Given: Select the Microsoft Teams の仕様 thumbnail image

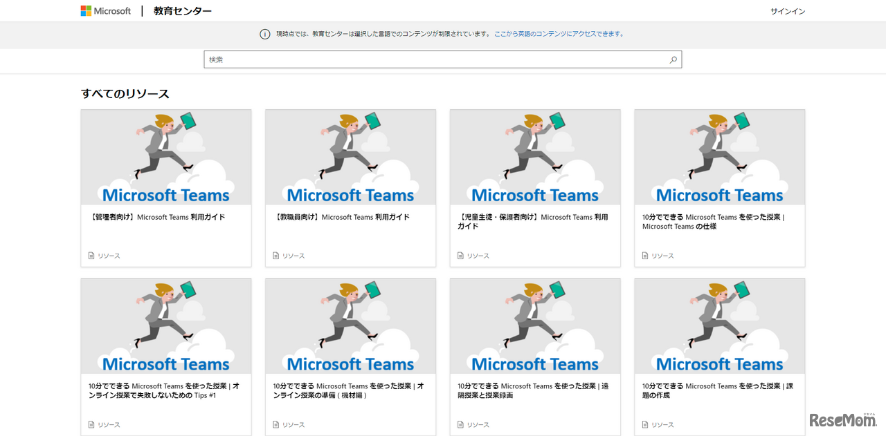Looking at the screenshot, I should [719, 158].
